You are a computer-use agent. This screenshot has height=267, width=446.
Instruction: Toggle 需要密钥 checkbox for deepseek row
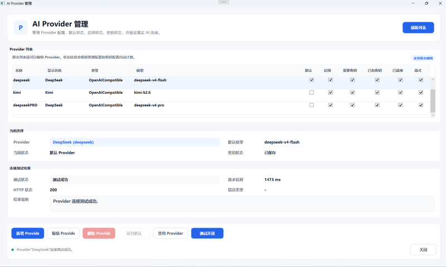coord(352,80)
